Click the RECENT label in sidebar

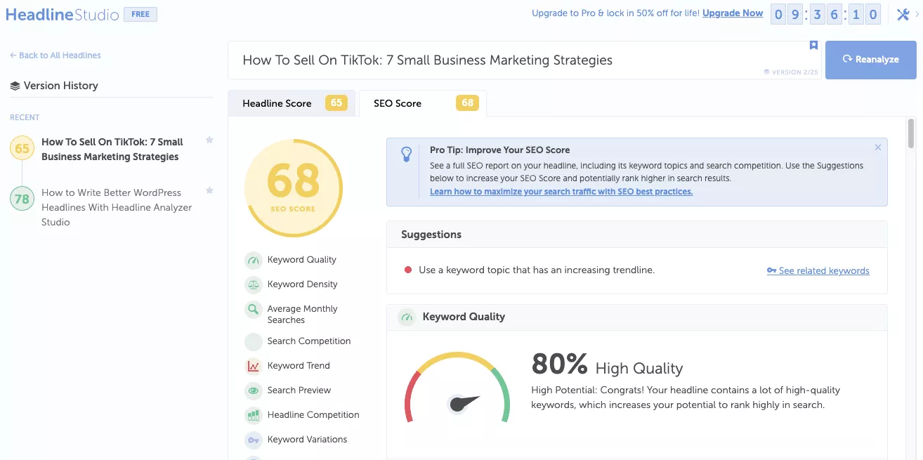(x=25, y=117)
